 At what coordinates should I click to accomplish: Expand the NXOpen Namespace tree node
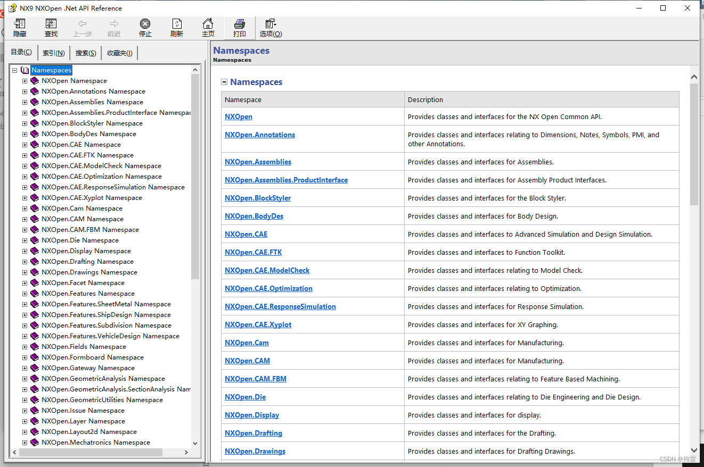(24, 81)
